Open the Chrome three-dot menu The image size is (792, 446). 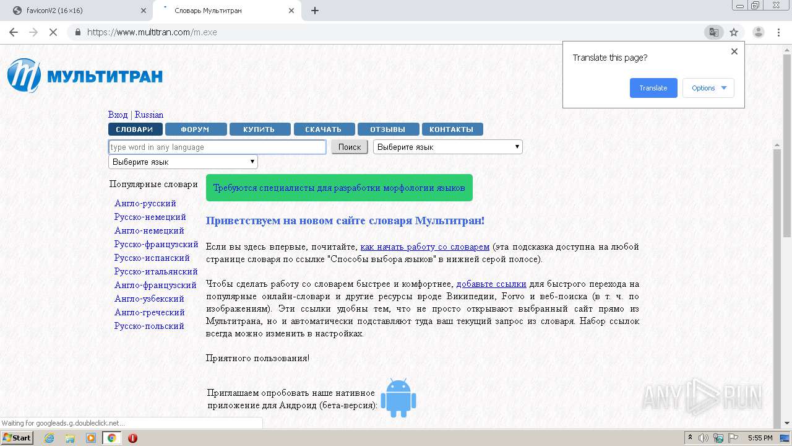(779, 32)
